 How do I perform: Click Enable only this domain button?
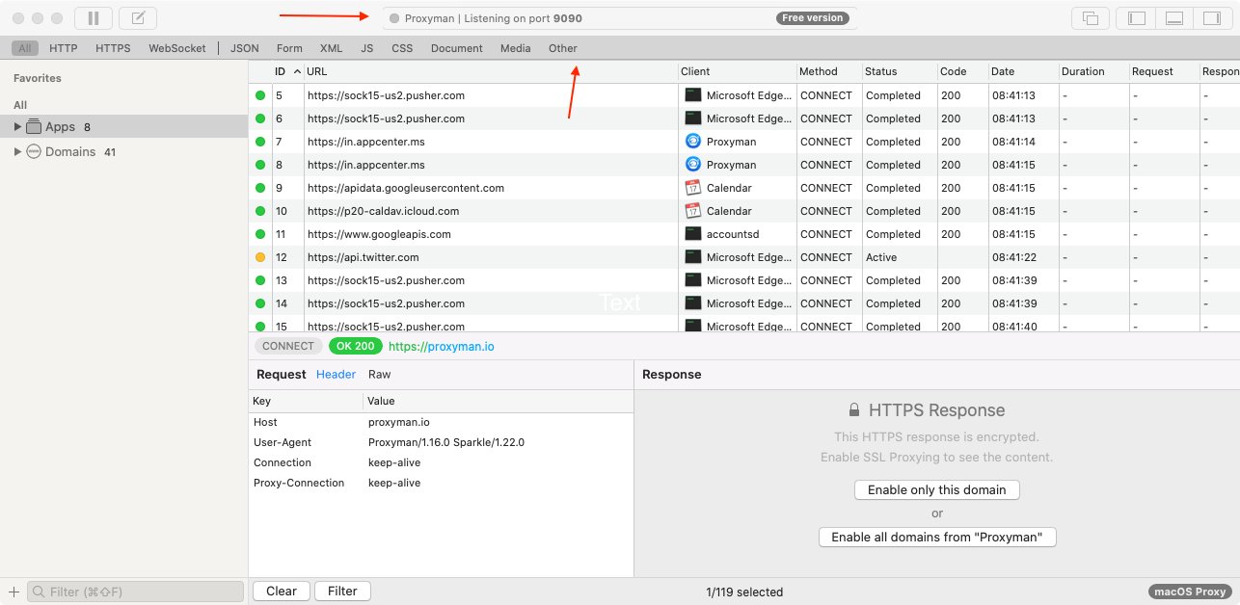[x=937, y=489]
